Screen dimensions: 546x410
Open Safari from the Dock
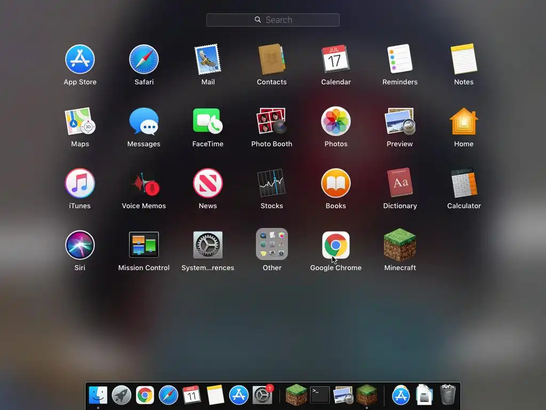click(168, 395)
